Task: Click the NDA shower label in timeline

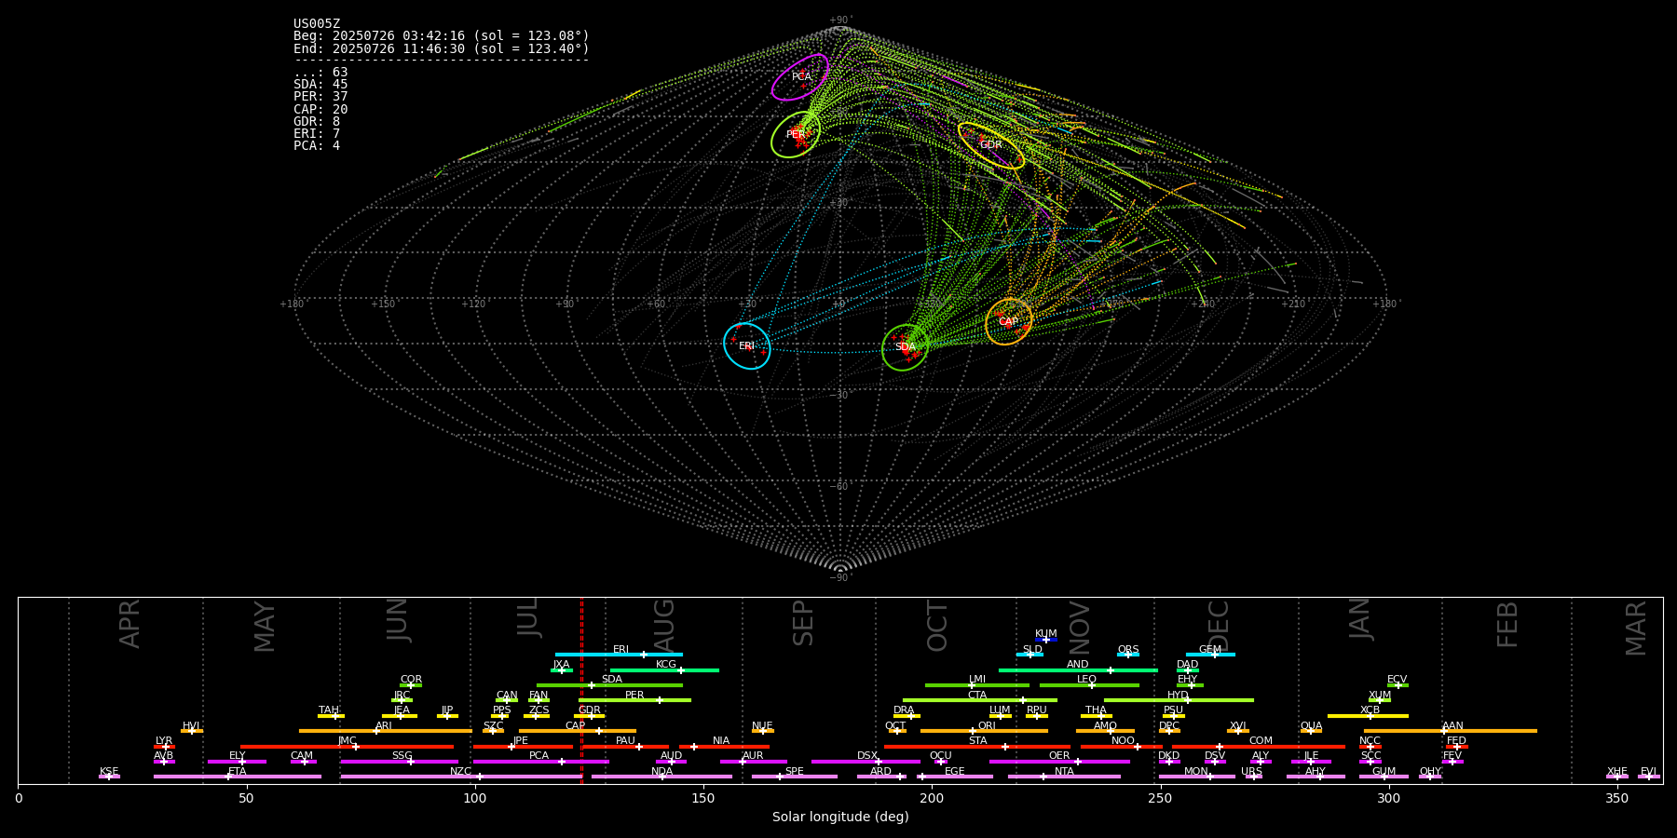Action: tap(662, 771)
